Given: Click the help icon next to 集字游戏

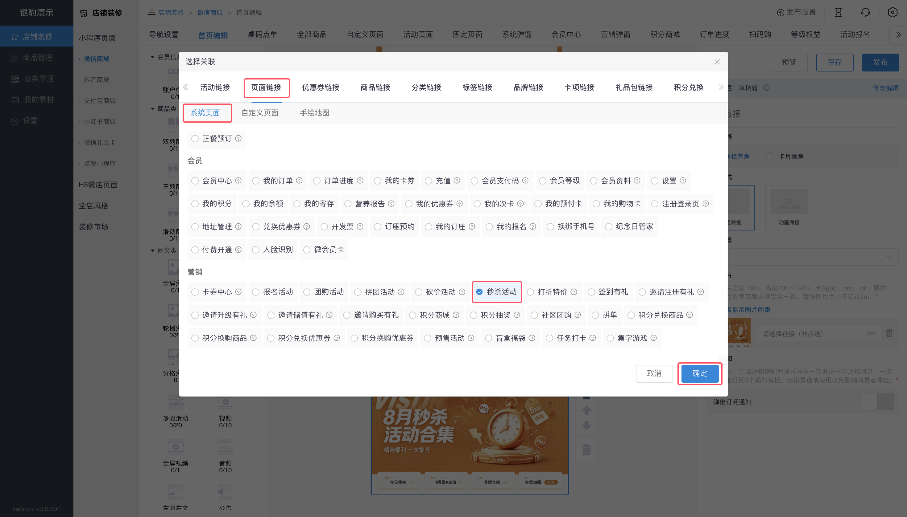Looking at the screenshot, I should point(653,338).
